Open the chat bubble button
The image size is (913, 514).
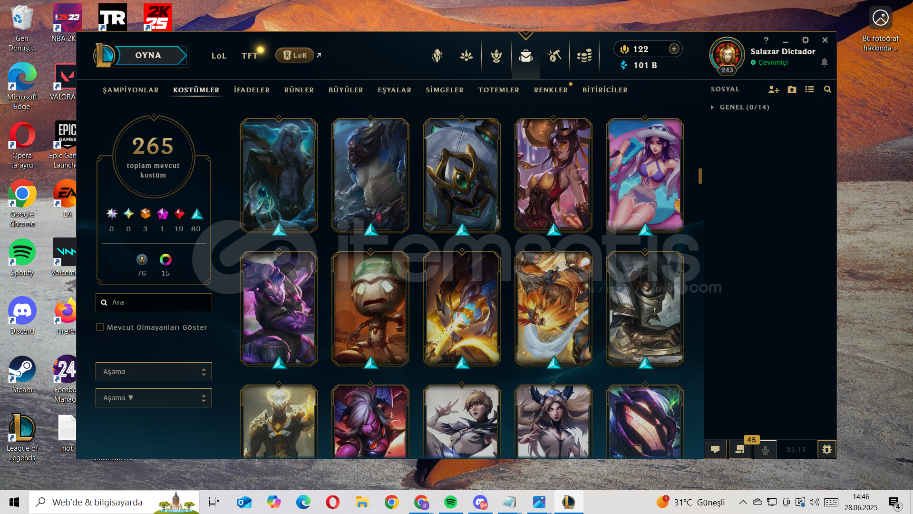(715, 449)
